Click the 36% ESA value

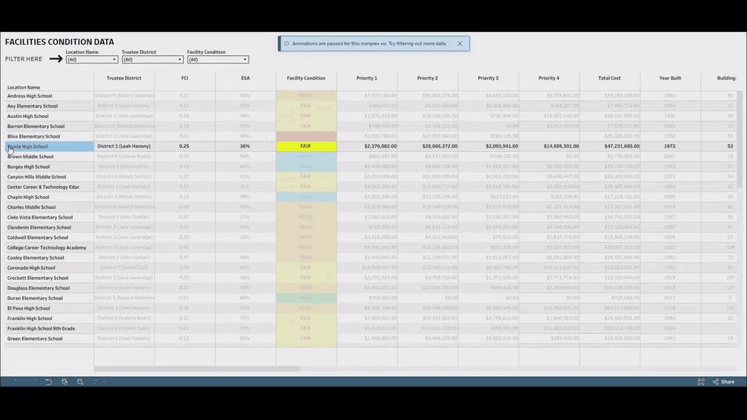(245, 147)
